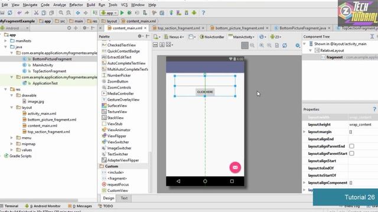Screen dimensions: 378x212
Task: Expand the values folder
Action: click(12, 150)
